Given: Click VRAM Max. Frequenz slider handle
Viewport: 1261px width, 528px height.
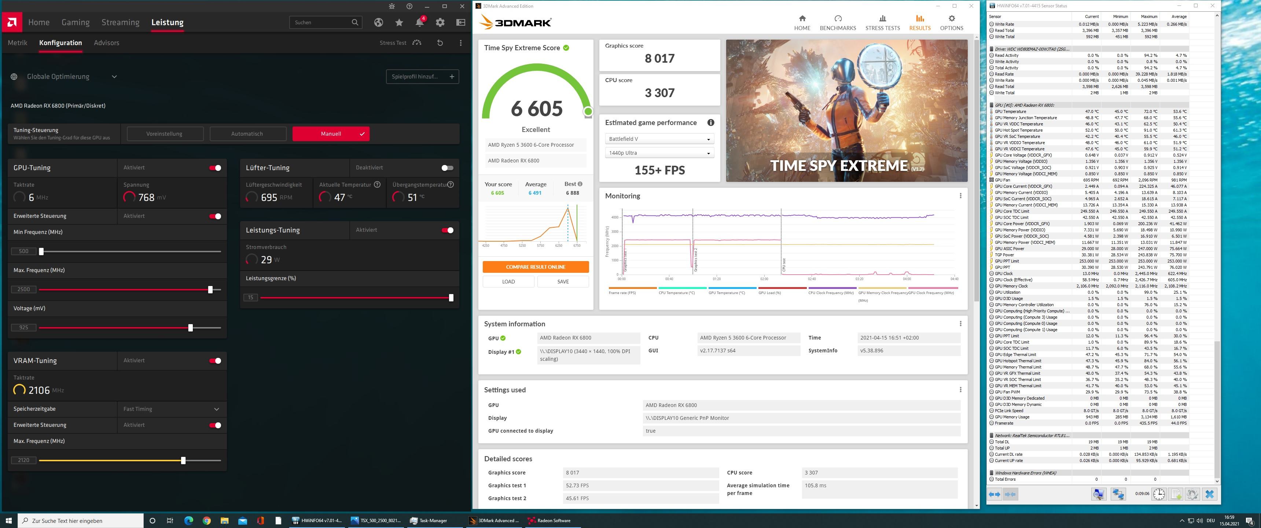Looking at the screenshot, I should [x=183, y=461].
